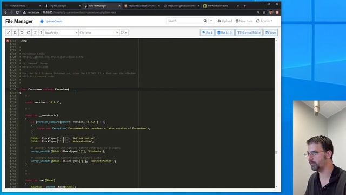Click the home icon in the breadcrumb
The height and width of the screenshot is (195, 346).
pos(42,21)
